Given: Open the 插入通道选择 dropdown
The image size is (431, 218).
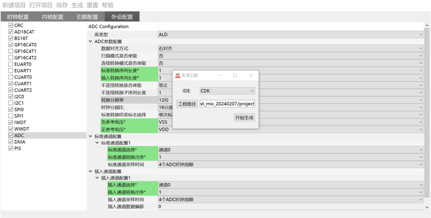Looking at the screenshot, I should (291, 185).
